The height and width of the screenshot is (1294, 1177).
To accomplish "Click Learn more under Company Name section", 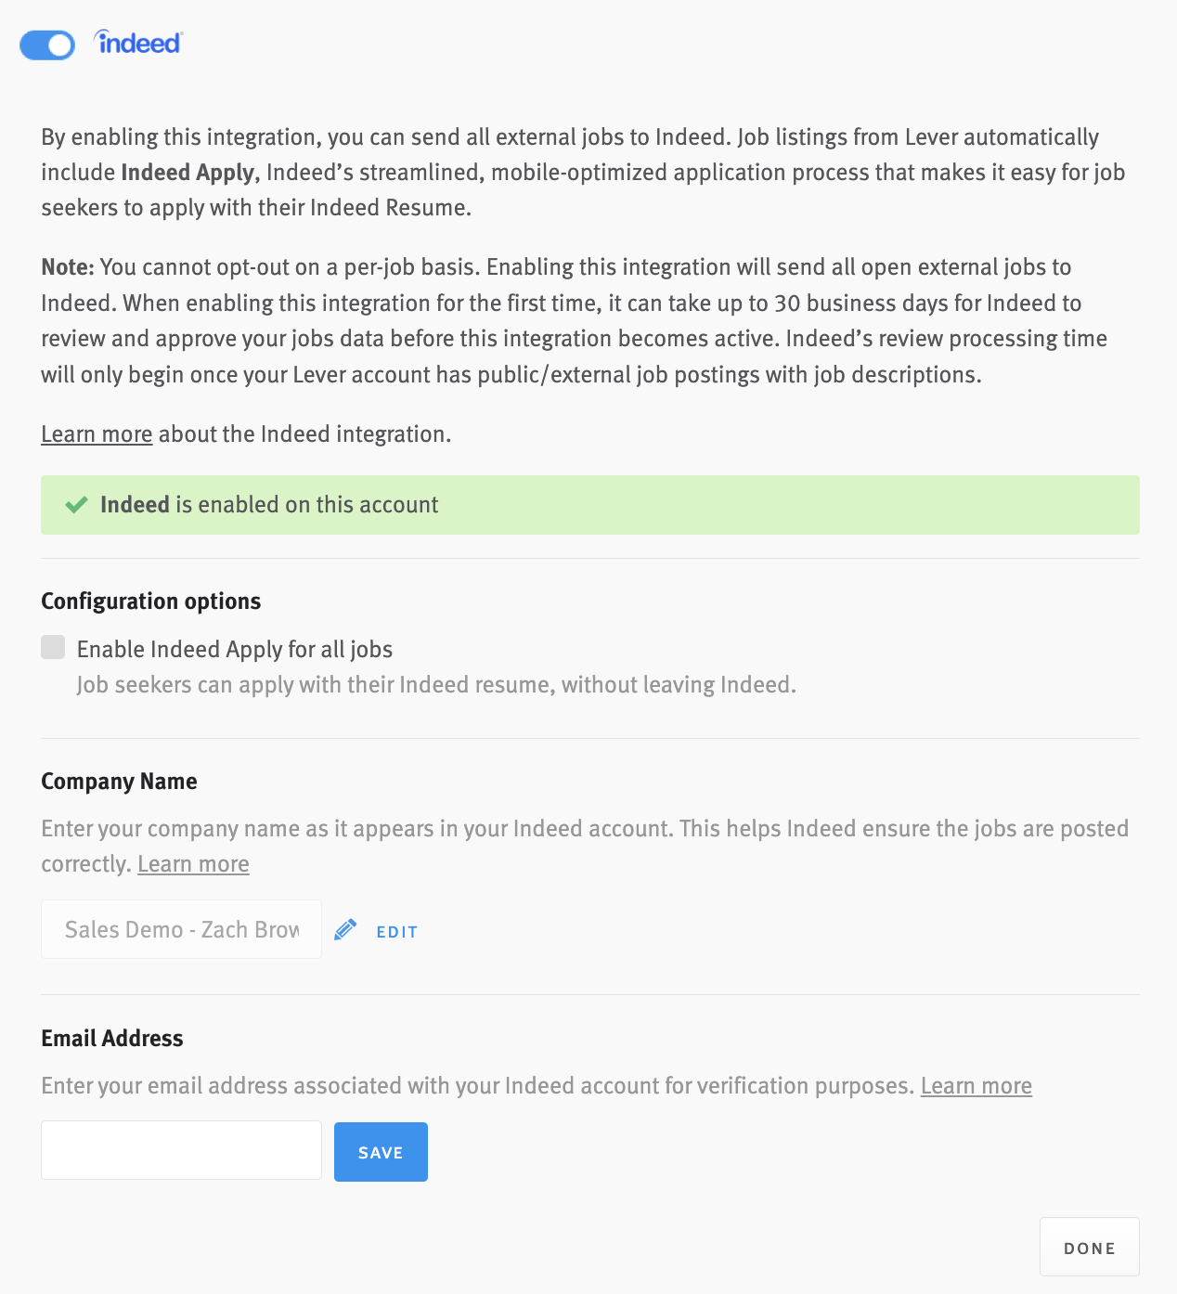I will pos(192,863).
